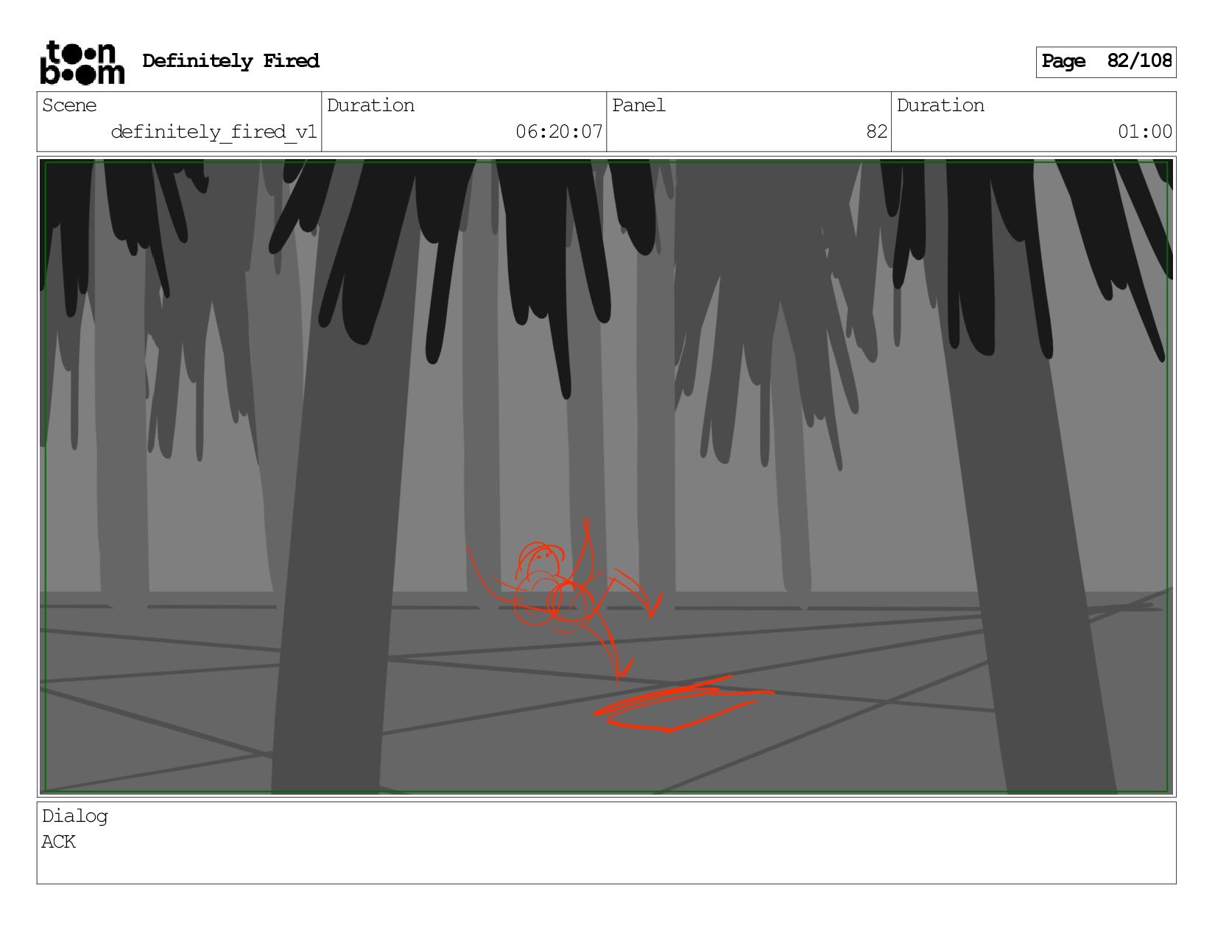This screenshot has width=1215, height=939.
Task: Click the 'Dialog' label
Action: [x=74, y=816]
